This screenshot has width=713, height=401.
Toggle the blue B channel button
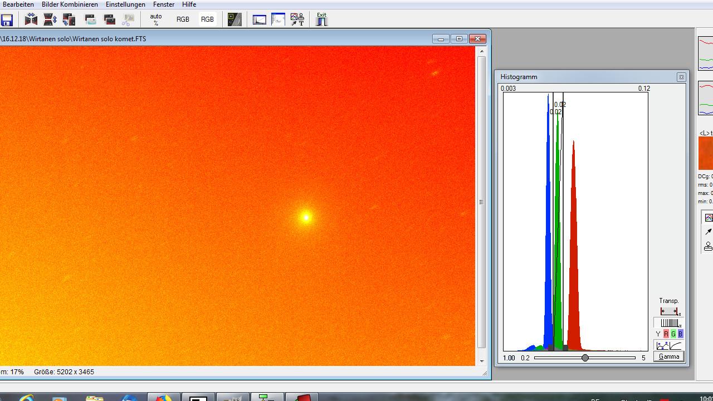(x=680, y=334)
